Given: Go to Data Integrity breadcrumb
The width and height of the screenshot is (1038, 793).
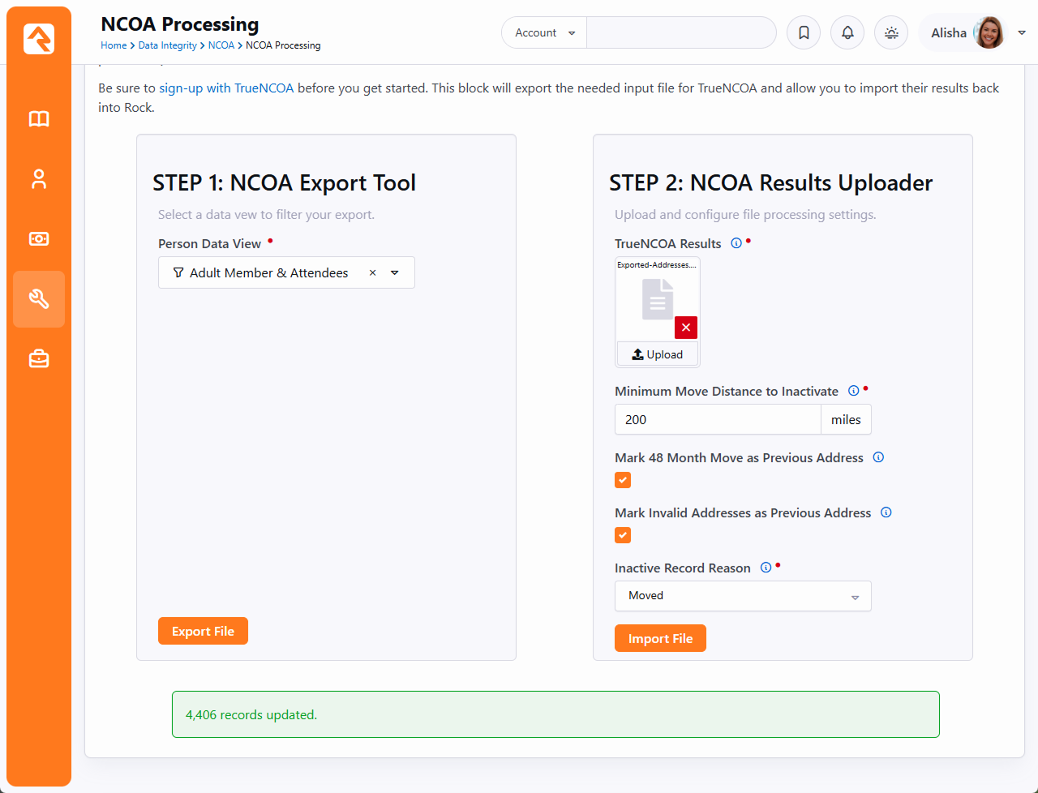Looking at the screenshot, I should pos(167,45).
